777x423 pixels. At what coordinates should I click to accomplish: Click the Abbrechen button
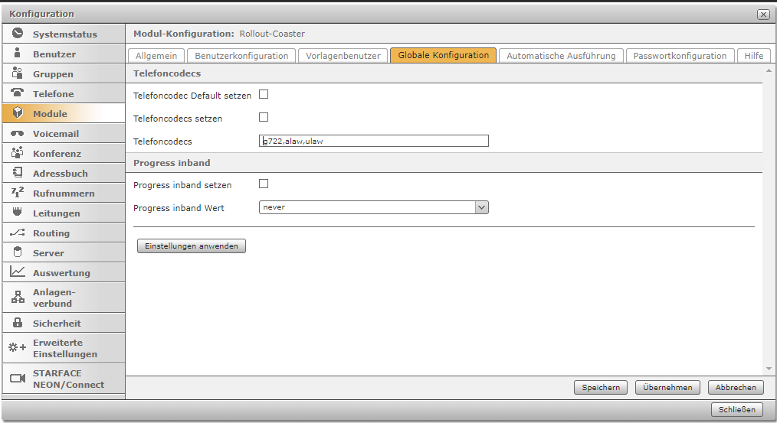pos(736,388)
